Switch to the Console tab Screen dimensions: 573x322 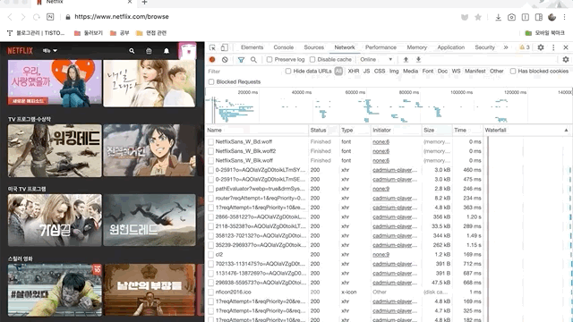click(284, 47)
